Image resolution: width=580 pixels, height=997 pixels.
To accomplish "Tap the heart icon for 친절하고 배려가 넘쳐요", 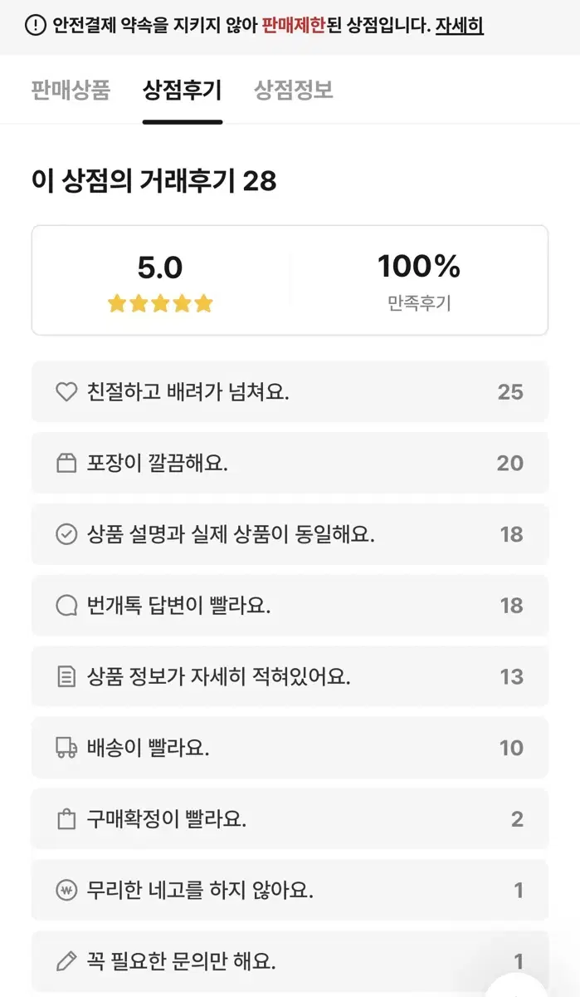I will click(x=66, y=392).
